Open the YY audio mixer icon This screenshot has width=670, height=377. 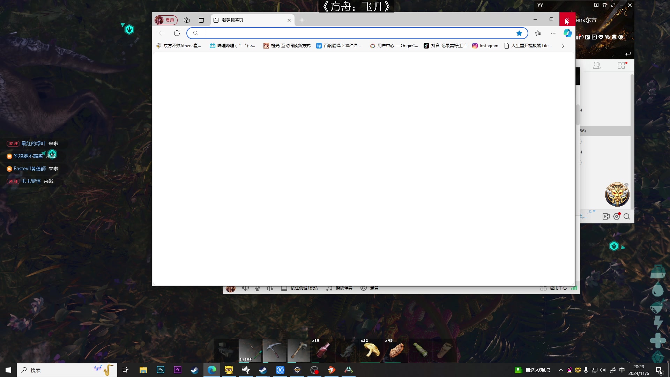pos(270,288)
